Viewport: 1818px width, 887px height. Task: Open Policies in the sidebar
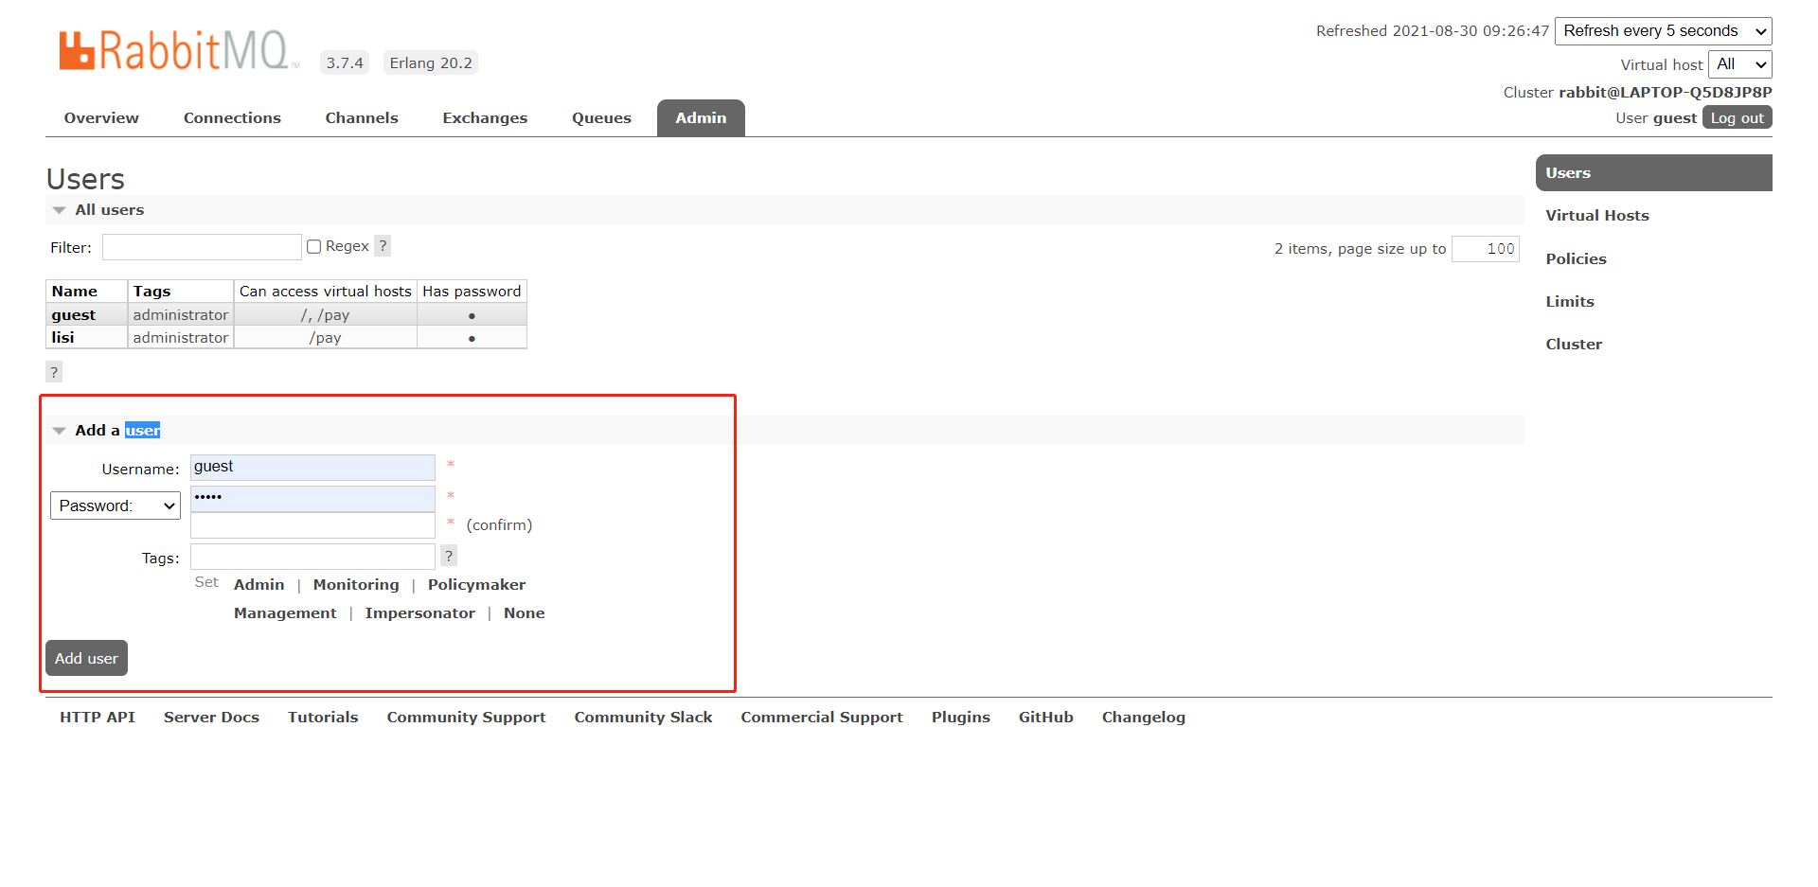tap(1576, 259)
